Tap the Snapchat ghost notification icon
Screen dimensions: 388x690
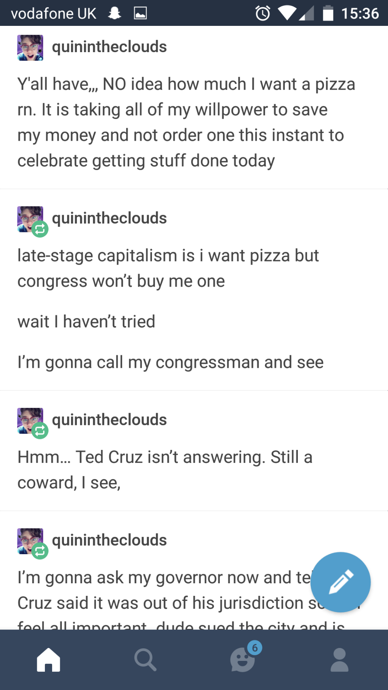[x=115, y=13]
